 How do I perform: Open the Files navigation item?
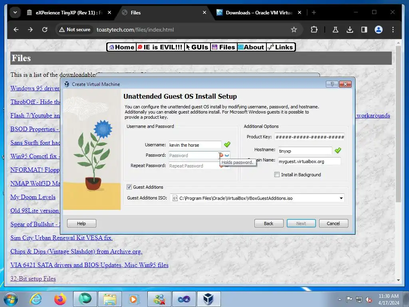click(x=224, y=47)
